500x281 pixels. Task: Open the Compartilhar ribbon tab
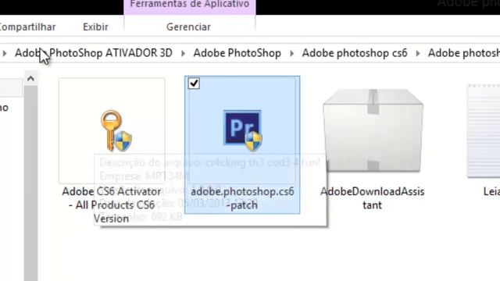coord(27,27)
